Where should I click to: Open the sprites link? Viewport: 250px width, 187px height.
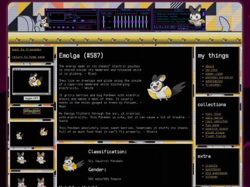point(211,70)
